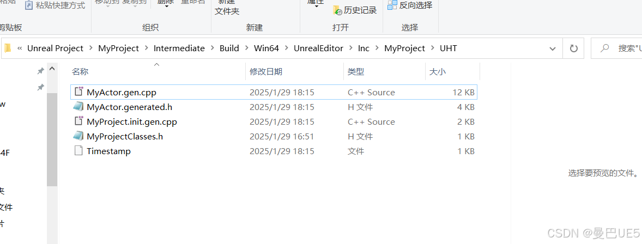
Task: Navigate to Win64 in the breadcrumb path
Action: pos(266,48)
